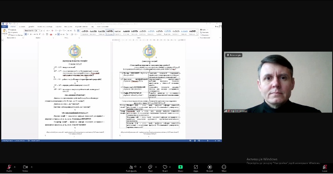
Task: Click the red font color swatch in Word
Action: point(51,34)
